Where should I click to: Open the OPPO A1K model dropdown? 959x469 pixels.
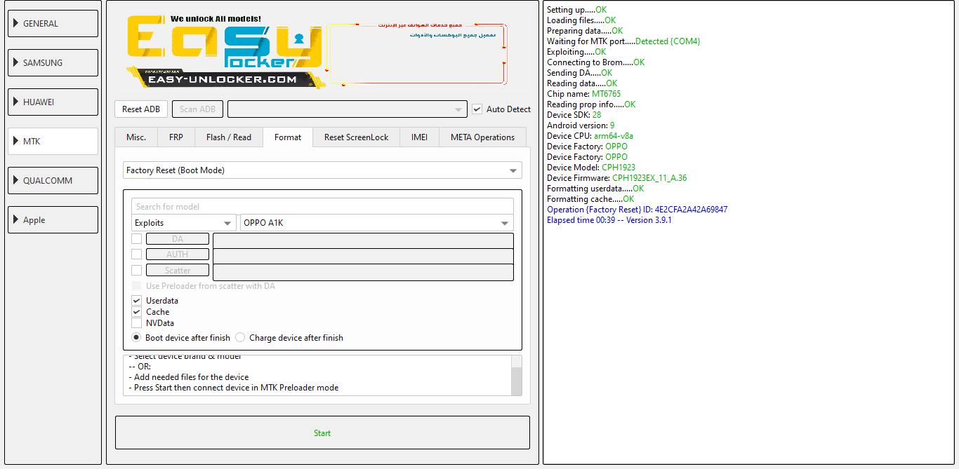(376, 223)
